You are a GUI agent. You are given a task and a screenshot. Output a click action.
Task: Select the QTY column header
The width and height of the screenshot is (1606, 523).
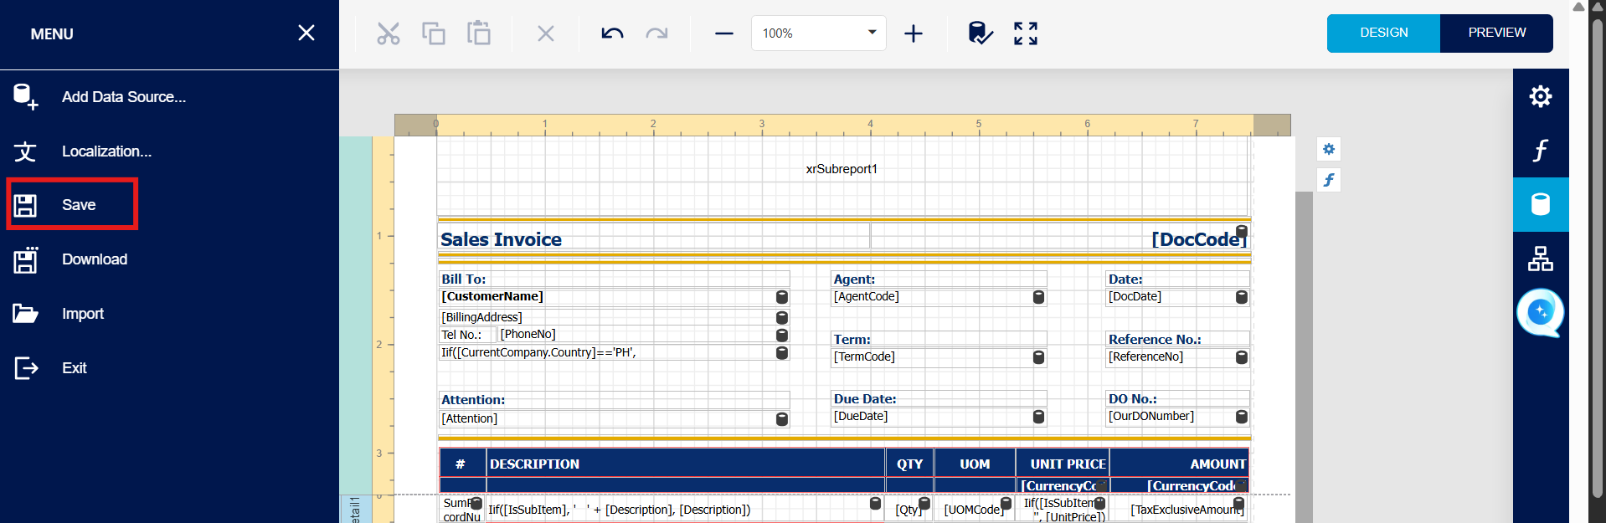(x=910, y=464)
